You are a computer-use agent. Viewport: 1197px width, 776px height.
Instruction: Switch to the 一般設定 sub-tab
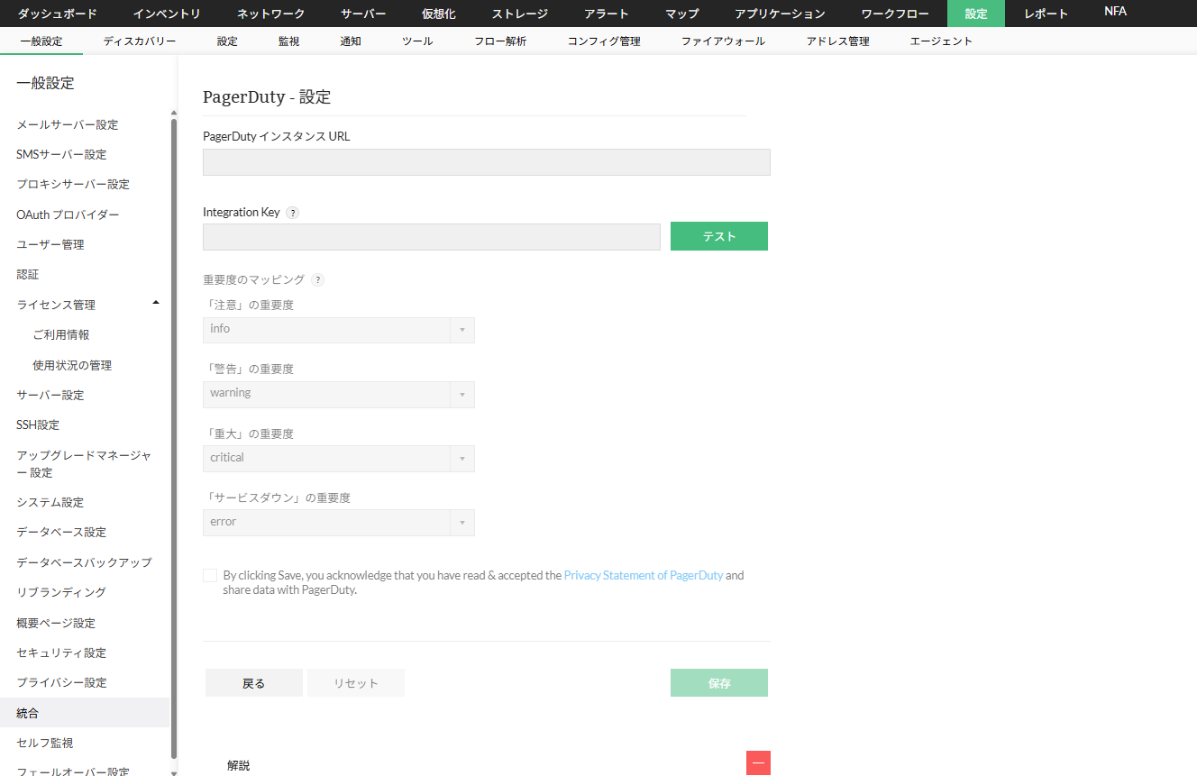41,41
